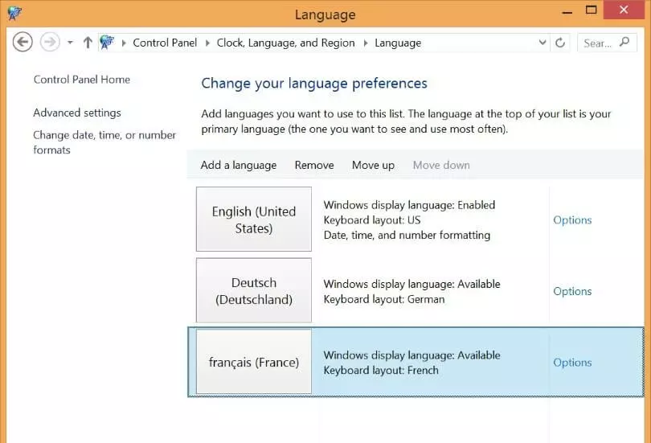Click the Language breadcrumb item

point(398,43)
